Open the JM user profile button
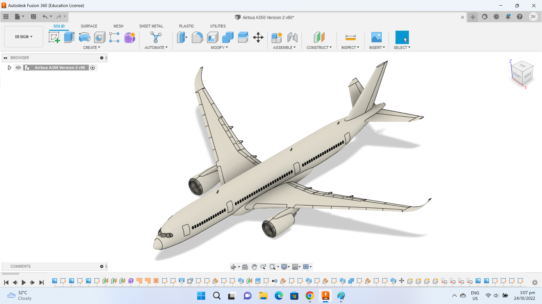This screenshot has width=542, height=304. click(x=533, y=17)
